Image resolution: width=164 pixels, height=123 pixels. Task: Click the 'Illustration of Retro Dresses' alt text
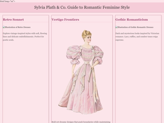[x=18, y=27]
